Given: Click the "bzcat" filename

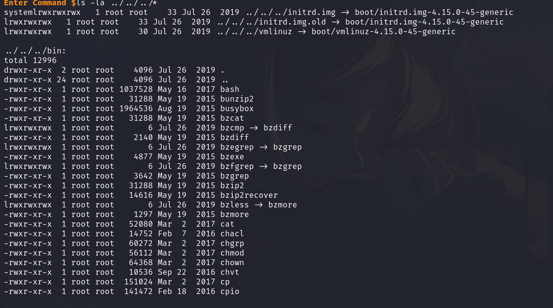Looking at the screenshot, I should point(232,118).
